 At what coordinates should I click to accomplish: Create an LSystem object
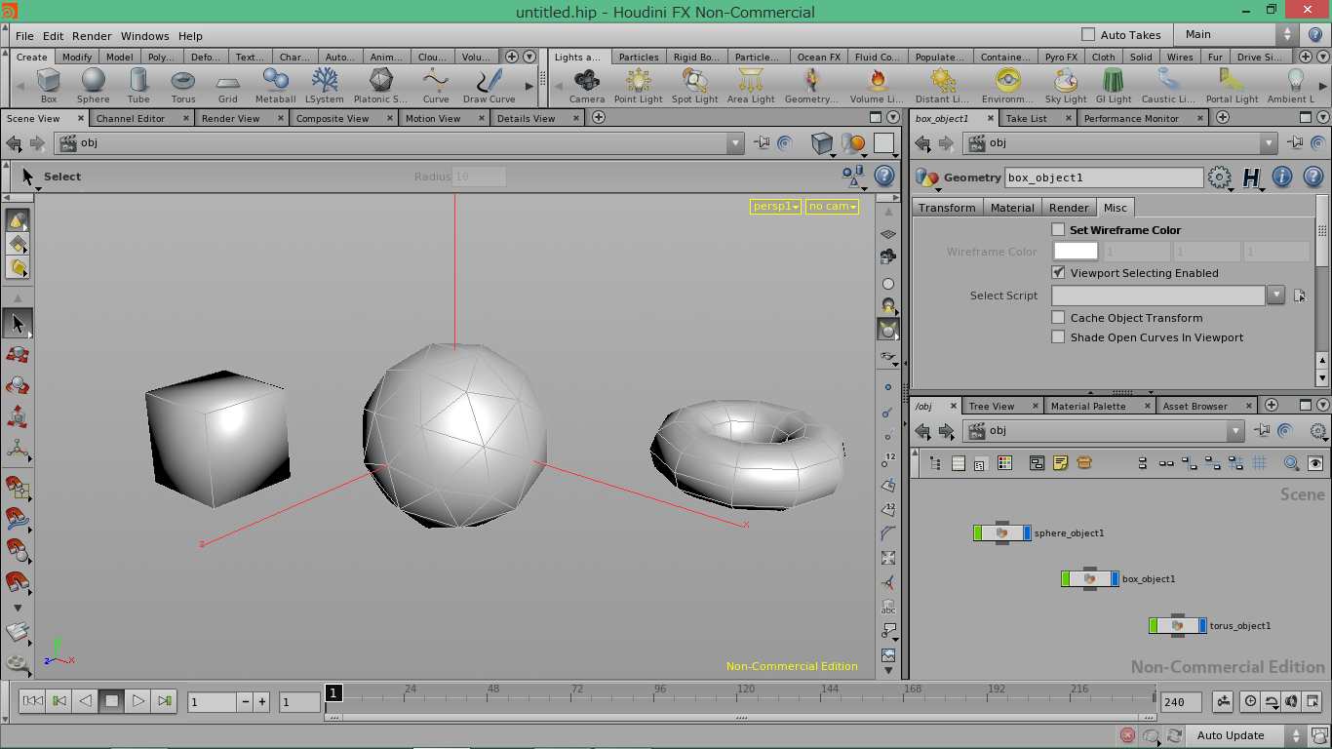[325, 85]
